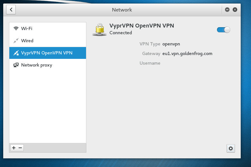Screen dimensions: 251x167
Task: Close the Network window
Action: tap(235, 10)
